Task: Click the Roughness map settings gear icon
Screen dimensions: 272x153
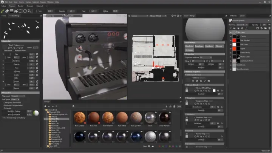Action: (195, 104)
